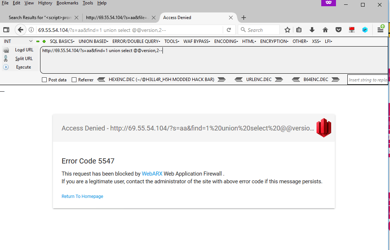This screenshot has width=390, height=250.
Task: Click Return To Homepage link
Action: tap(82, 196)
